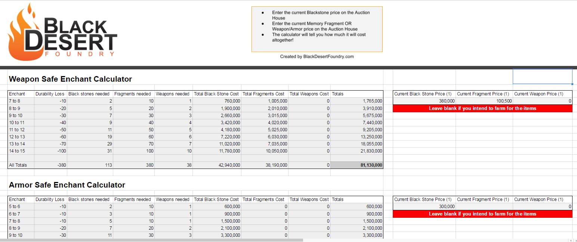Click the horizontal scrollbar at the bottom
Screen dimensions: 577x242
point(151,240)
